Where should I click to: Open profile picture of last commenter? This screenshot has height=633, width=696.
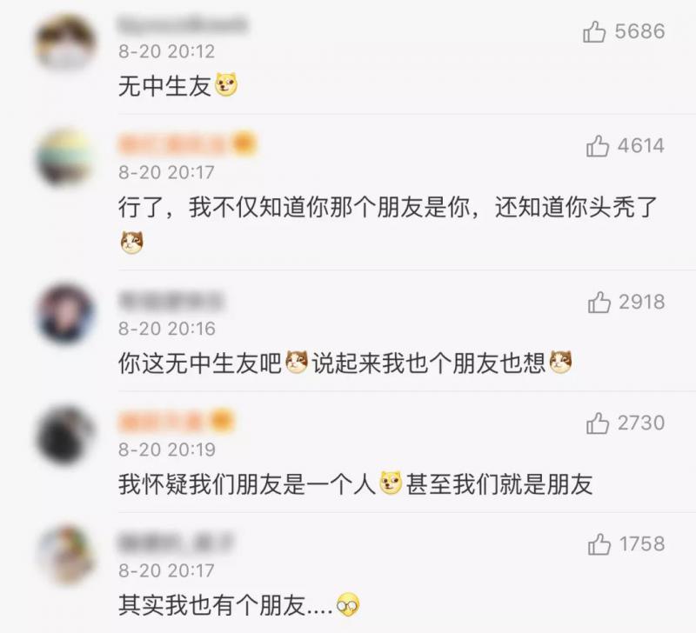point(66,556)
